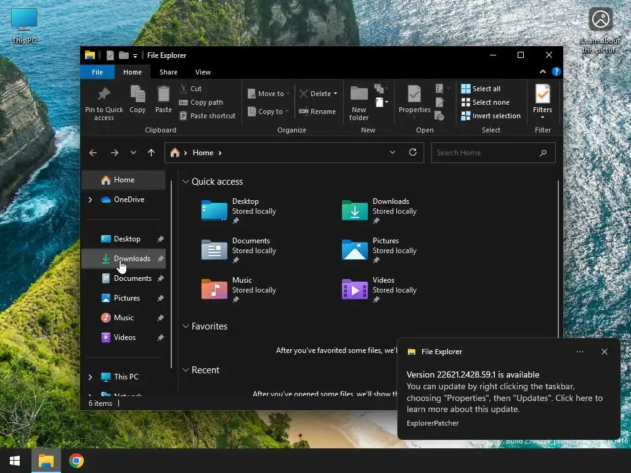Refresh the Home location
Screen dimensions: 631x473
pos(413,153)
